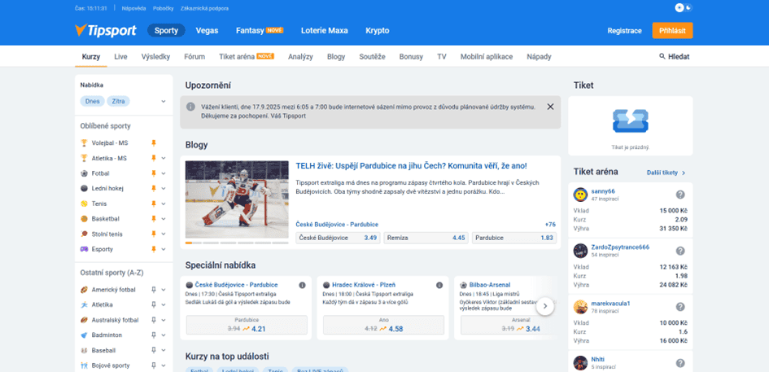Viewport: 769px width, 372px height.
Task: Click the Atletika runner icon in Ostatní sporty
Action: 84,304
